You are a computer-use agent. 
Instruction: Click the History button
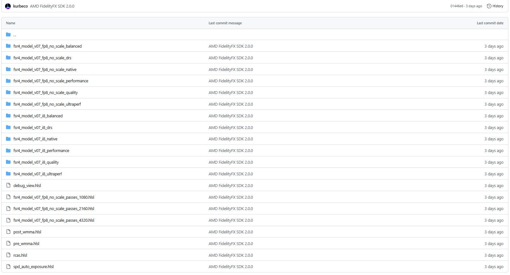click(x=495, y=6)
